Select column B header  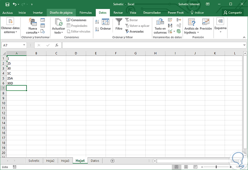click(36, 53)
